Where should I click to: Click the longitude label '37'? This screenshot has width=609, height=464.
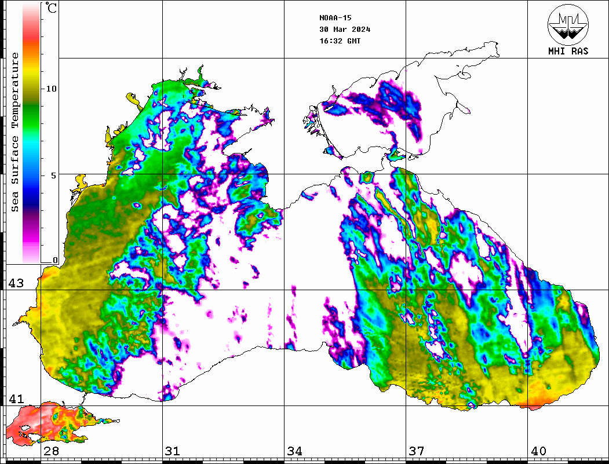[416, 451]
